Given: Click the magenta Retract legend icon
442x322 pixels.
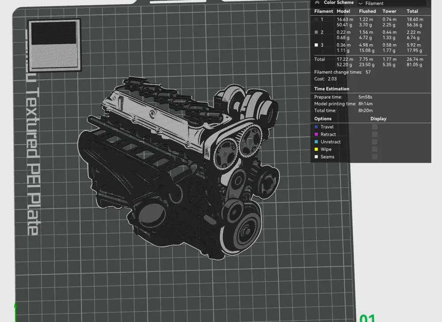Looking at the screenshot, I should (316, 134).
